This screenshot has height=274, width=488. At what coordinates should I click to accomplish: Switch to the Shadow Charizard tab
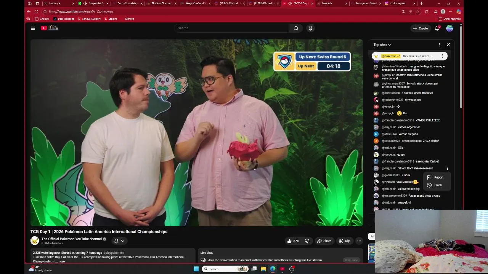pyautogui.click(x=161, y=3)
